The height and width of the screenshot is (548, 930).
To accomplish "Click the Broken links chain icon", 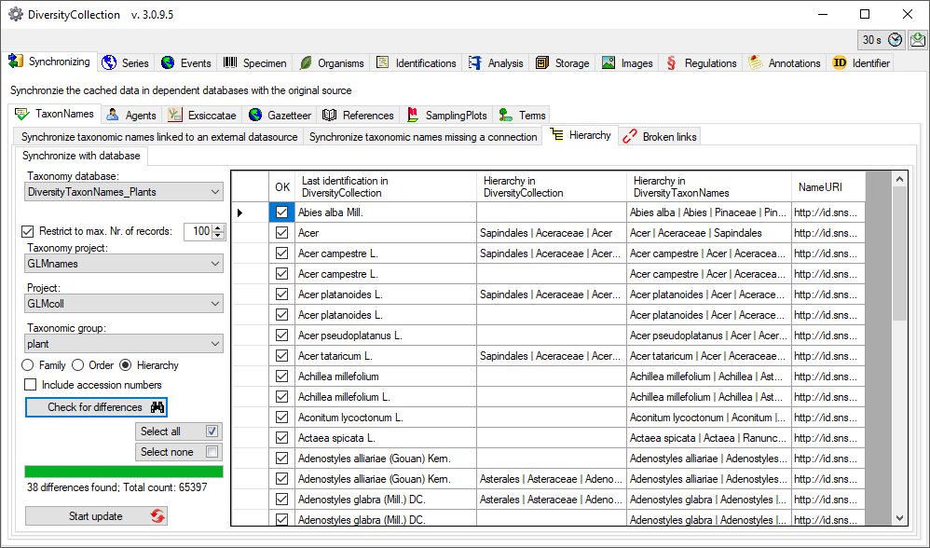I will 630,136.
